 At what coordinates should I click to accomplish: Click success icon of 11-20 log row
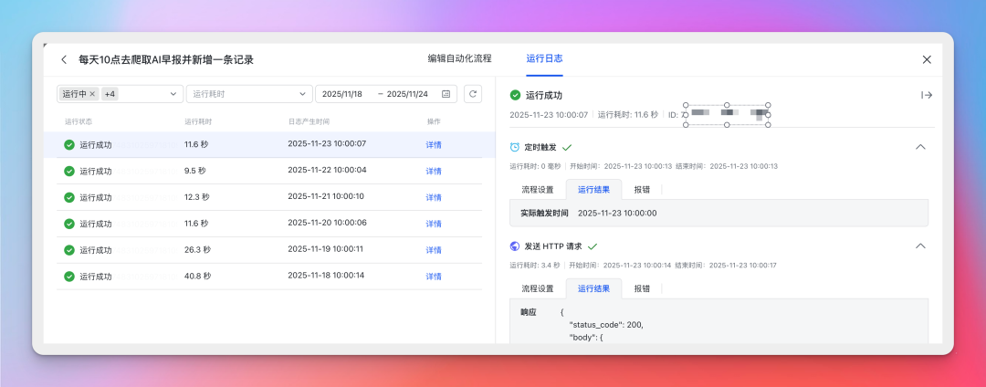(69, 224)
